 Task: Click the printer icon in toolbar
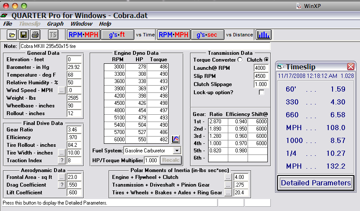pos(35,35)
